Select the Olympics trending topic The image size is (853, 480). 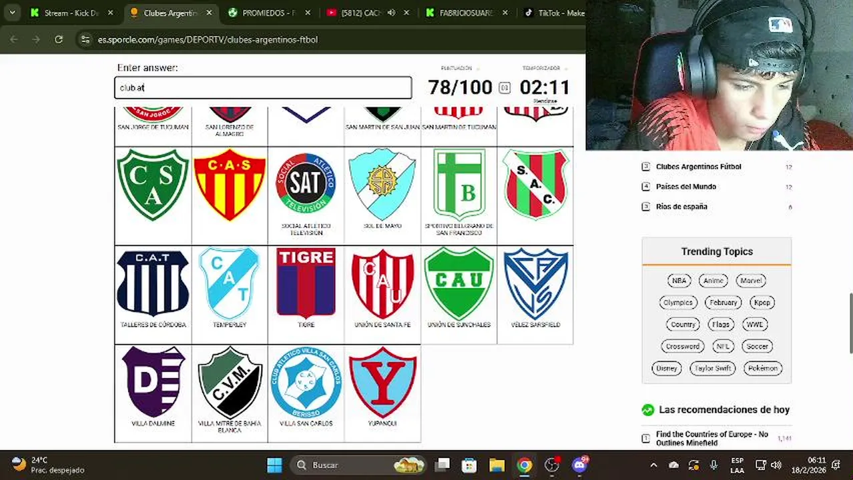click(678, 303)
